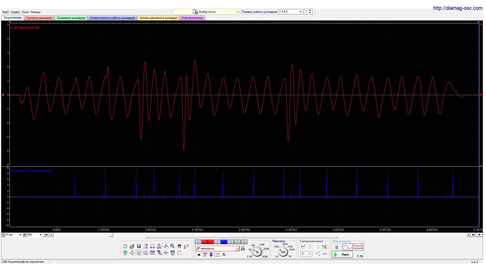The image size is (486, 265).
Task: Increase cylinder number stepper up arrow
Action: tap(310, 11)
